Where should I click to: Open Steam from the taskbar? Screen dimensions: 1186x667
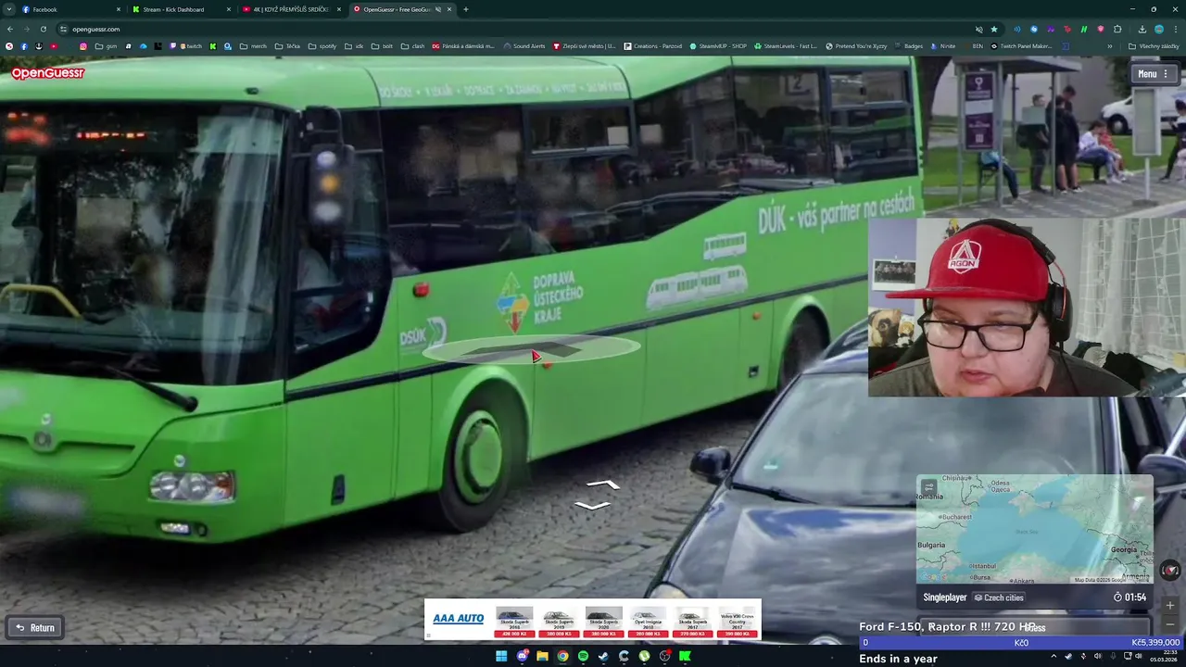click(603, 656)
